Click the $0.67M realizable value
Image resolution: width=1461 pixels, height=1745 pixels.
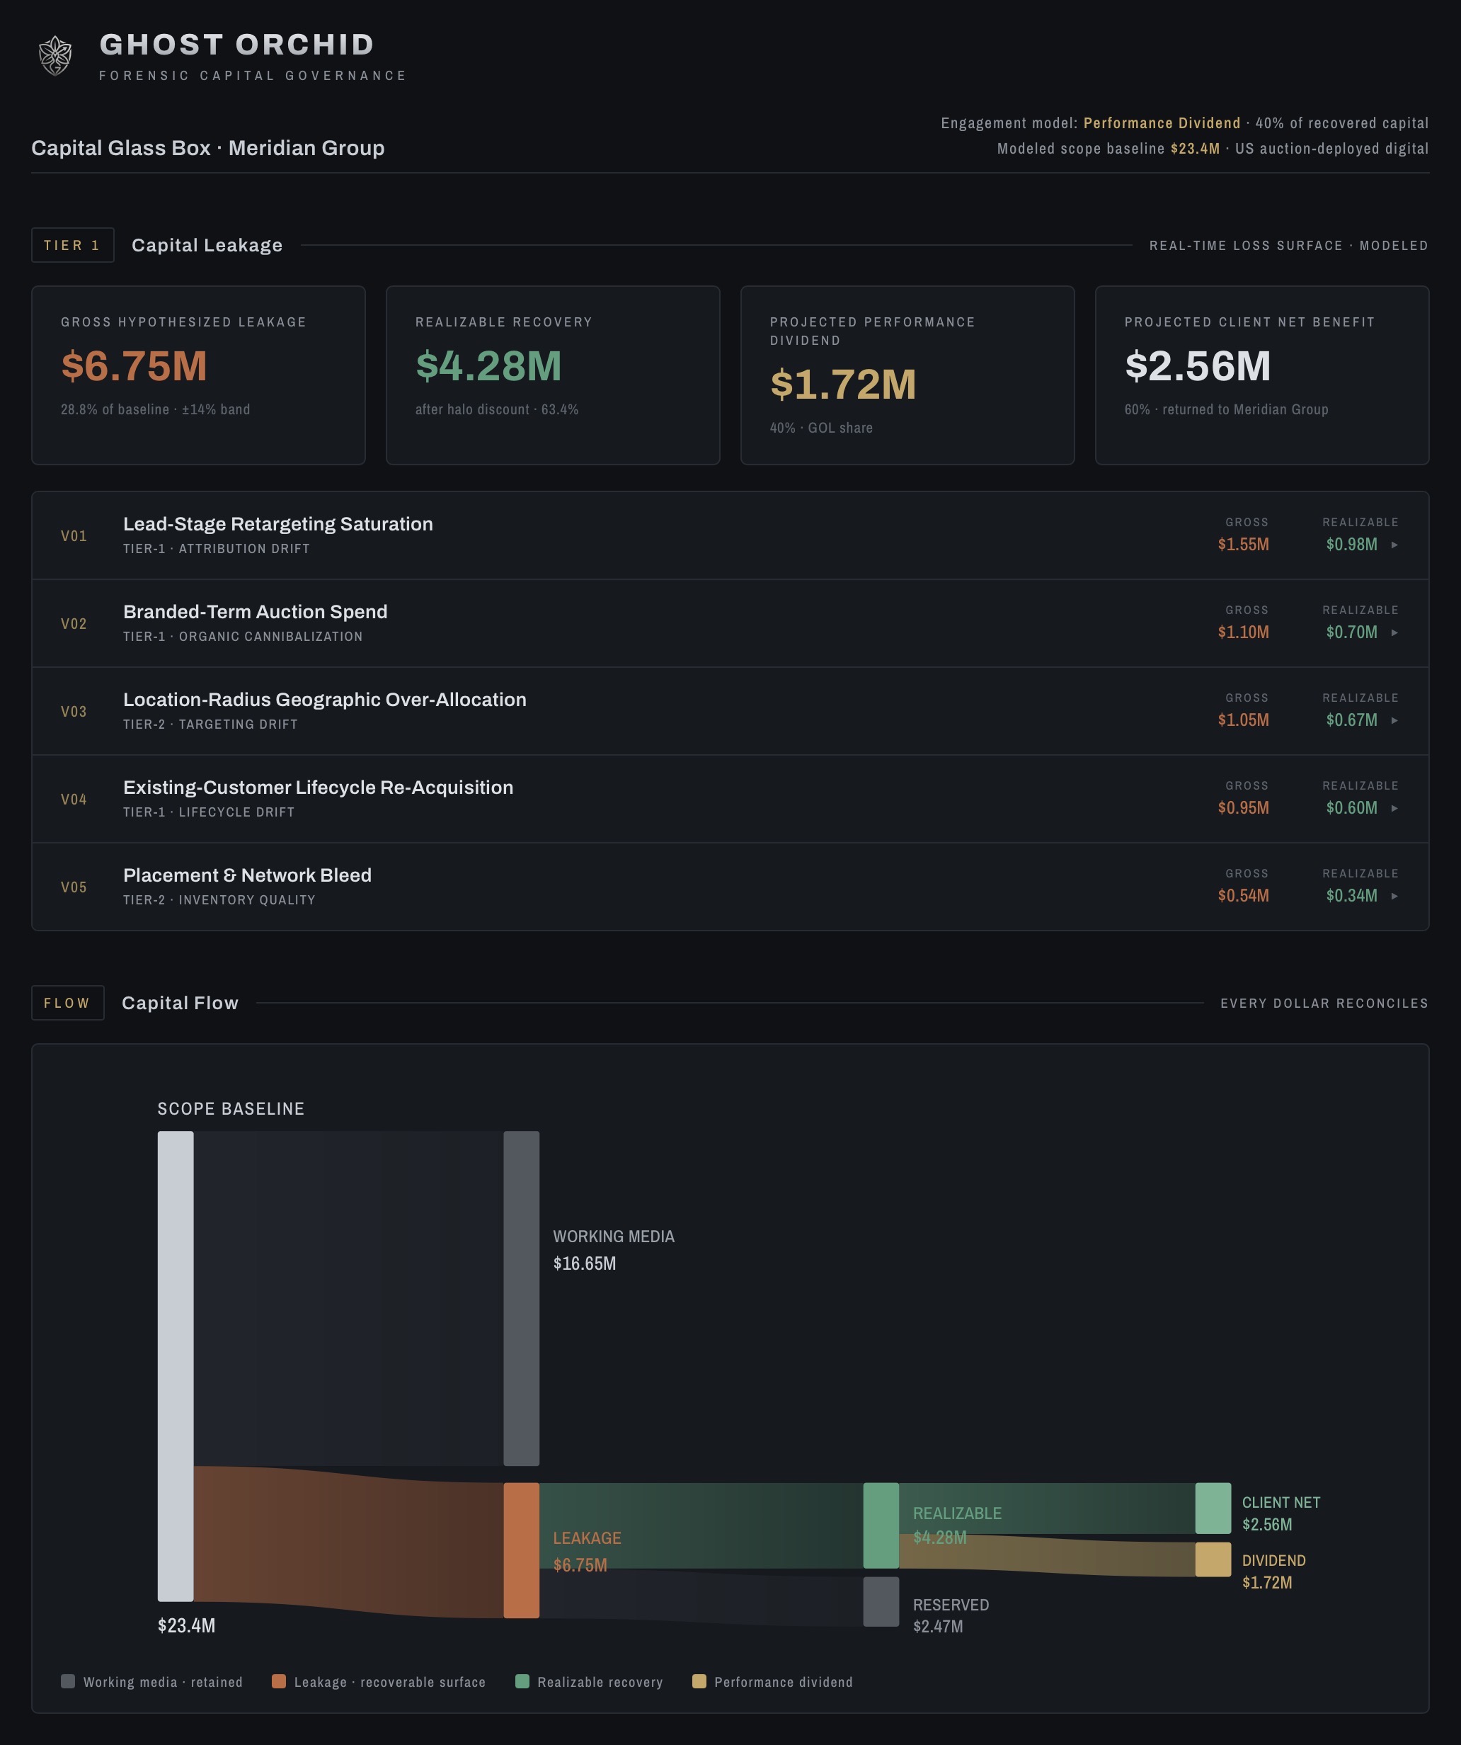coord(1351,720)
